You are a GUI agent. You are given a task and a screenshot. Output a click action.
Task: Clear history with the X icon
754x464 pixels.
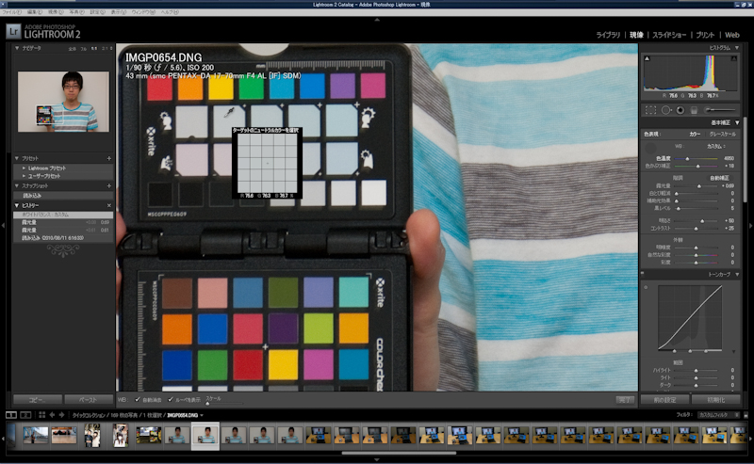(109, 205)
